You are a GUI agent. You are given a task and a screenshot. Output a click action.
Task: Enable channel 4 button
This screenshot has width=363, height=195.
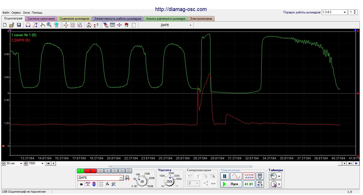pos(107,171)
